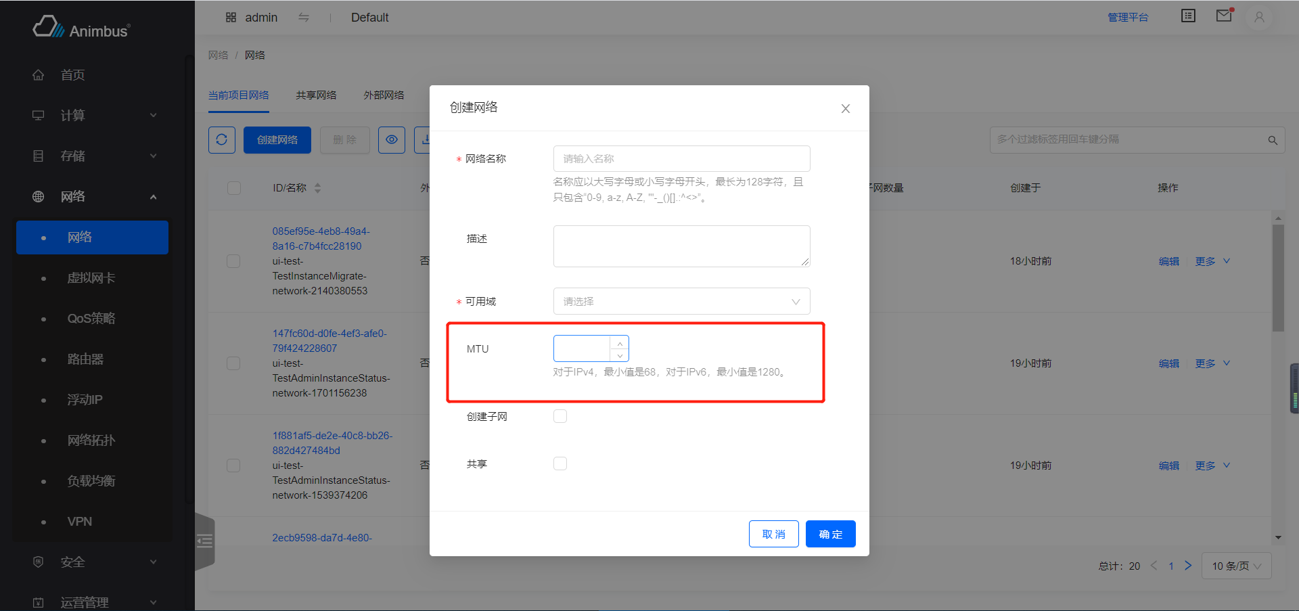Select the checkbox for network ui-test-TestInstanceMigrate

(233, 261)
